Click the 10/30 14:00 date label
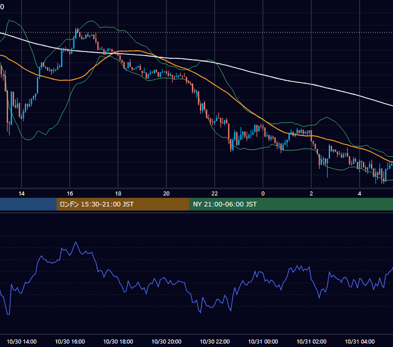393x347 pixels. [21, 341]
